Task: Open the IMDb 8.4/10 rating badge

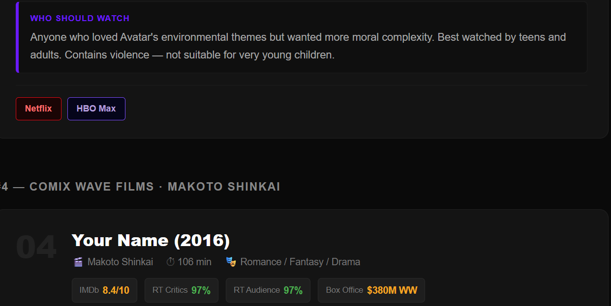Action: click(104, 290)
